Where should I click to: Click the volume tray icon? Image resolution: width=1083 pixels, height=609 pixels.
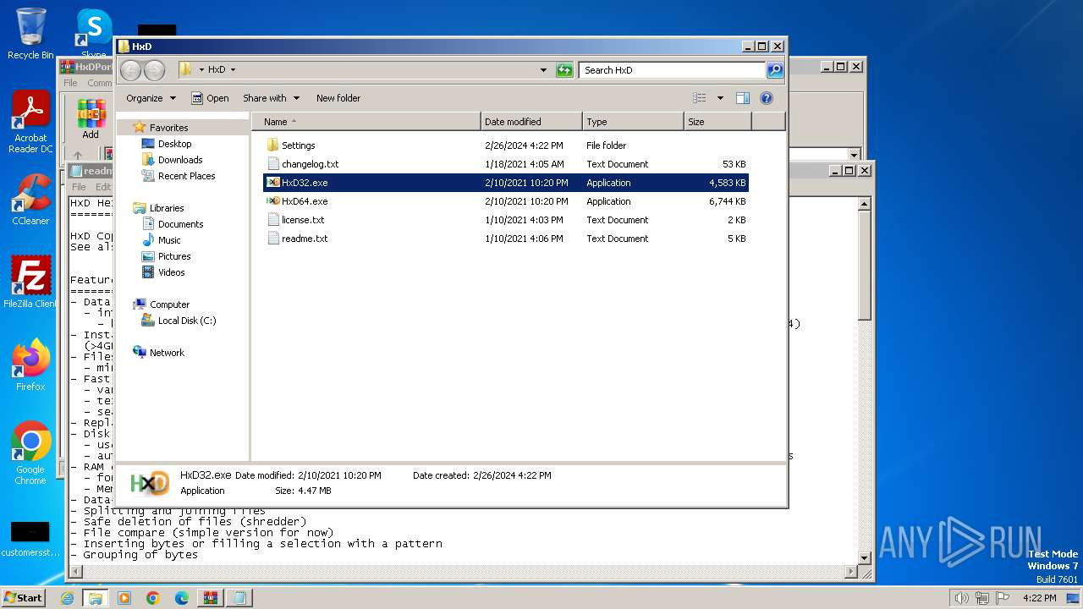point(961,598)
